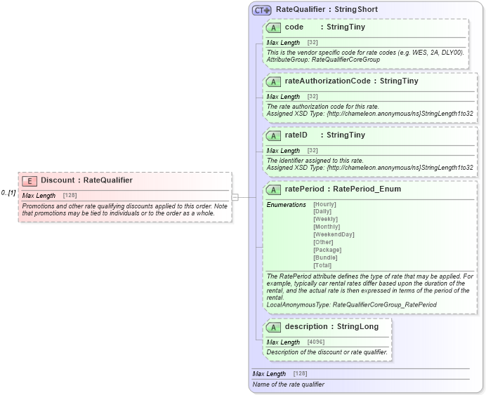Click the [Hourly] enumeration value
This screenshot has width=486, height=395.
click(324, 204)
